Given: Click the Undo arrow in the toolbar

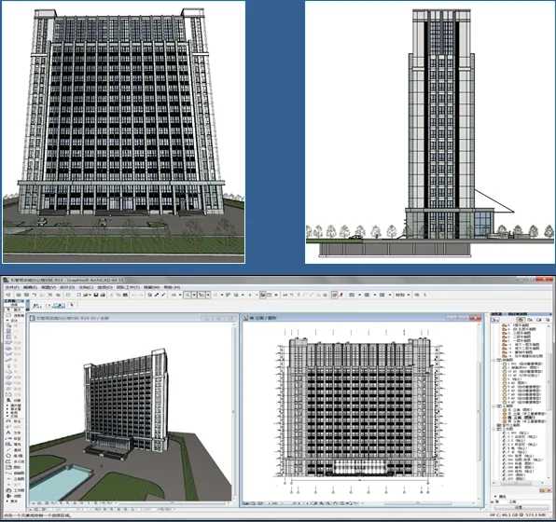Looking at the screenshot, I should tap(134, 295).
